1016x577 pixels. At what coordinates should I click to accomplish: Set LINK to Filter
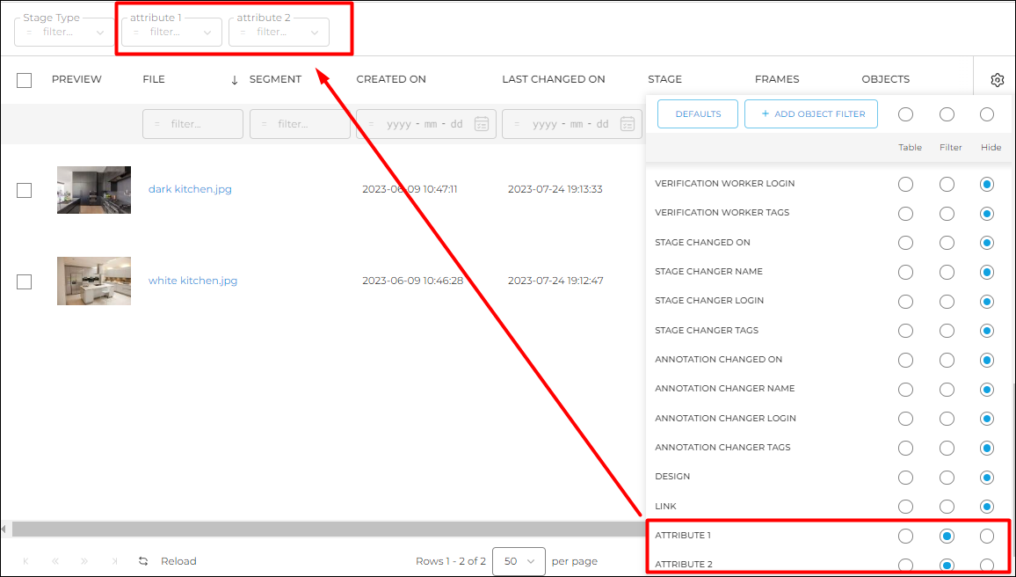pos(947,507)
